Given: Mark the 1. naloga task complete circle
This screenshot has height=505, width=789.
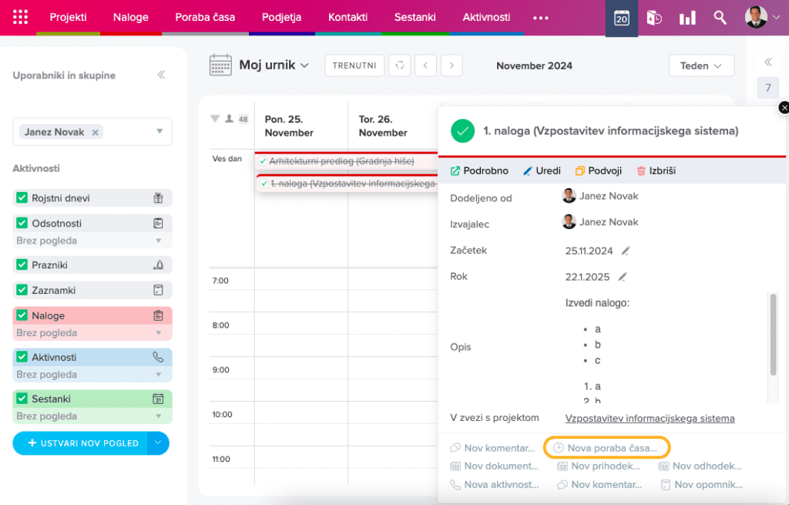Looking at the screenshot, I should (462, 131).
